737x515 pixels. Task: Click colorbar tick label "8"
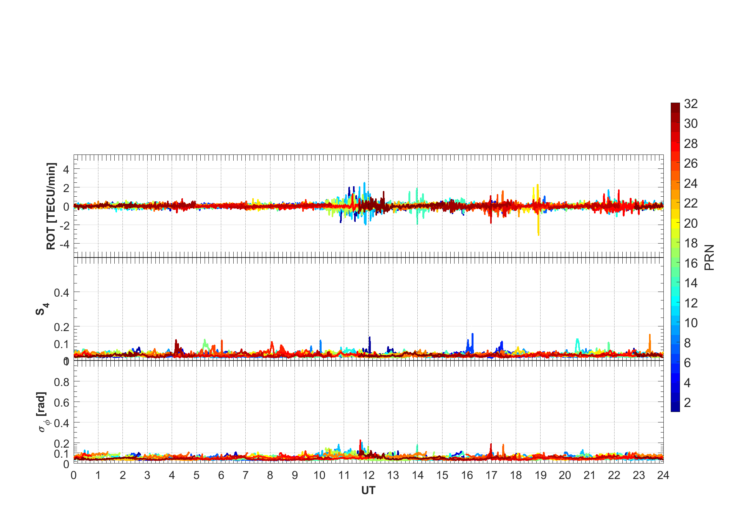click(x=687, y=343)
